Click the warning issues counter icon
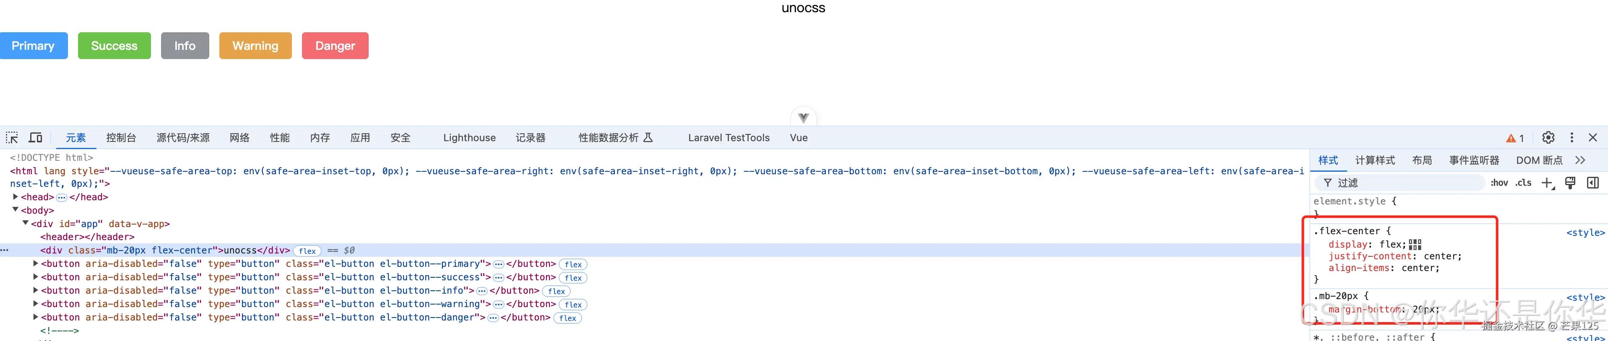 click(x=1514, y=138)
